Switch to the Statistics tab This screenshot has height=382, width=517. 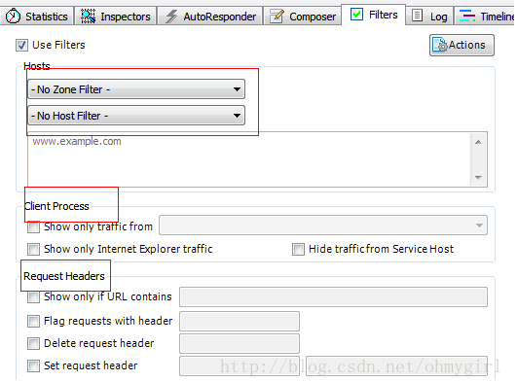coord(37,17)
